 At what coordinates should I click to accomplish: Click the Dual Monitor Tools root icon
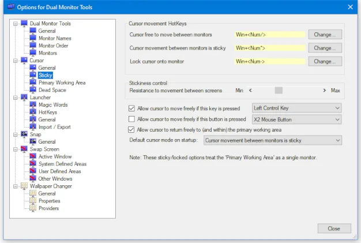[x=24, y=23]
